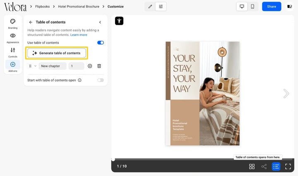Delete the New chapter entry
The height and width of the screenshot is (176, 298).
point(99,66)
